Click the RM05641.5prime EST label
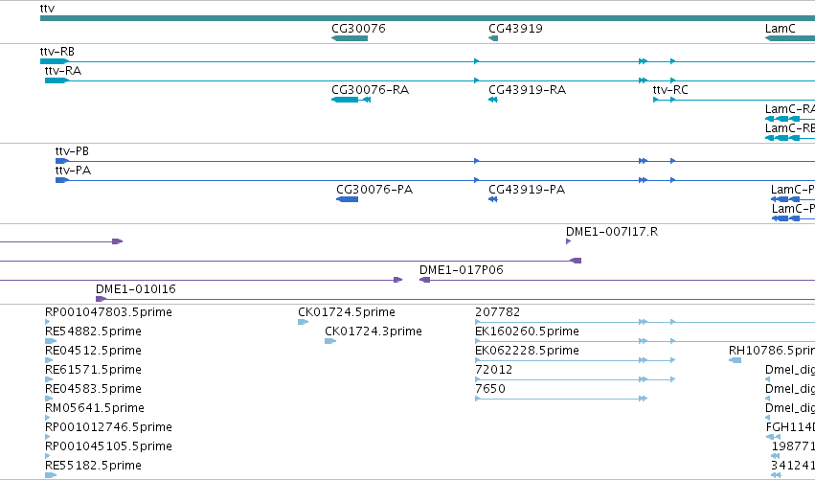Viewport: 815px width, 480px height. pyautogui.click(x=95, y=408)
